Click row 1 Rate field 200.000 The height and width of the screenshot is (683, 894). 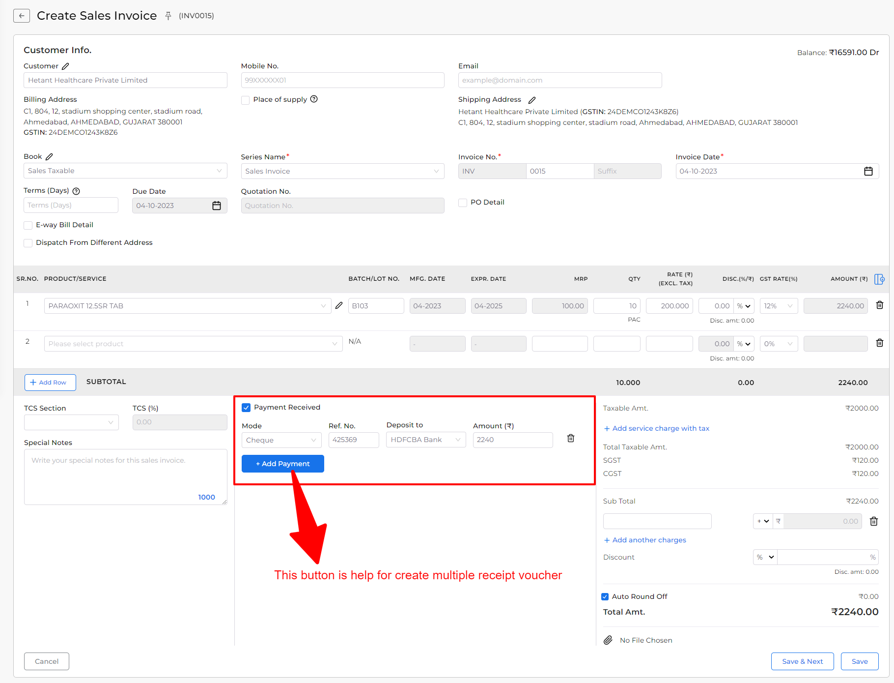tap(670, 306)
